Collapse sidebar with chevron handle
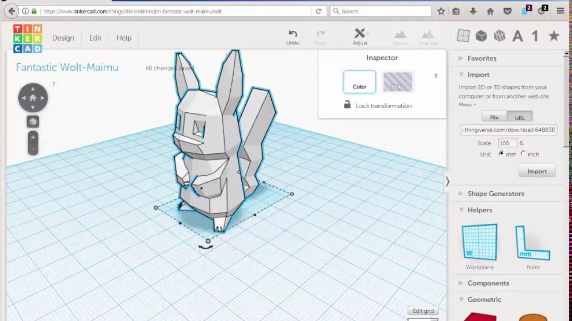This screenshot has width=572, height=321. 447,181
